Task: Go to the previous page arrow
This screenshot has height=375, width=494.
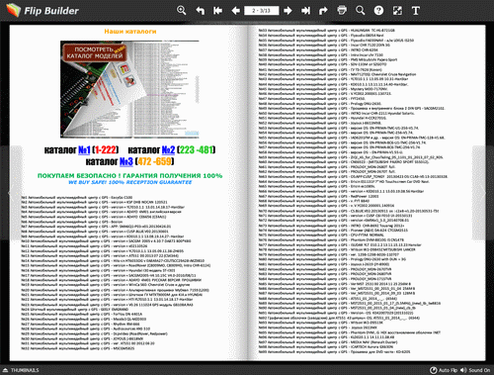Action: pyautogui.click(x=235, y=11)
